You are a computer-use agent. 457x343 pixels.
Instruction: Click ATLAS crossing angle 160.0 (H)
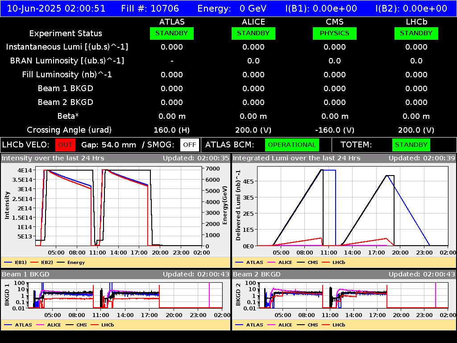pos(172,130)
